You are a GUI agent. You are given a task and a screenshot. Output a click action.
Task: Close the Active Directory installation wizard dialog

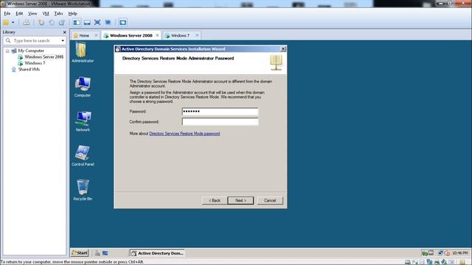click(x=283, y=49)
